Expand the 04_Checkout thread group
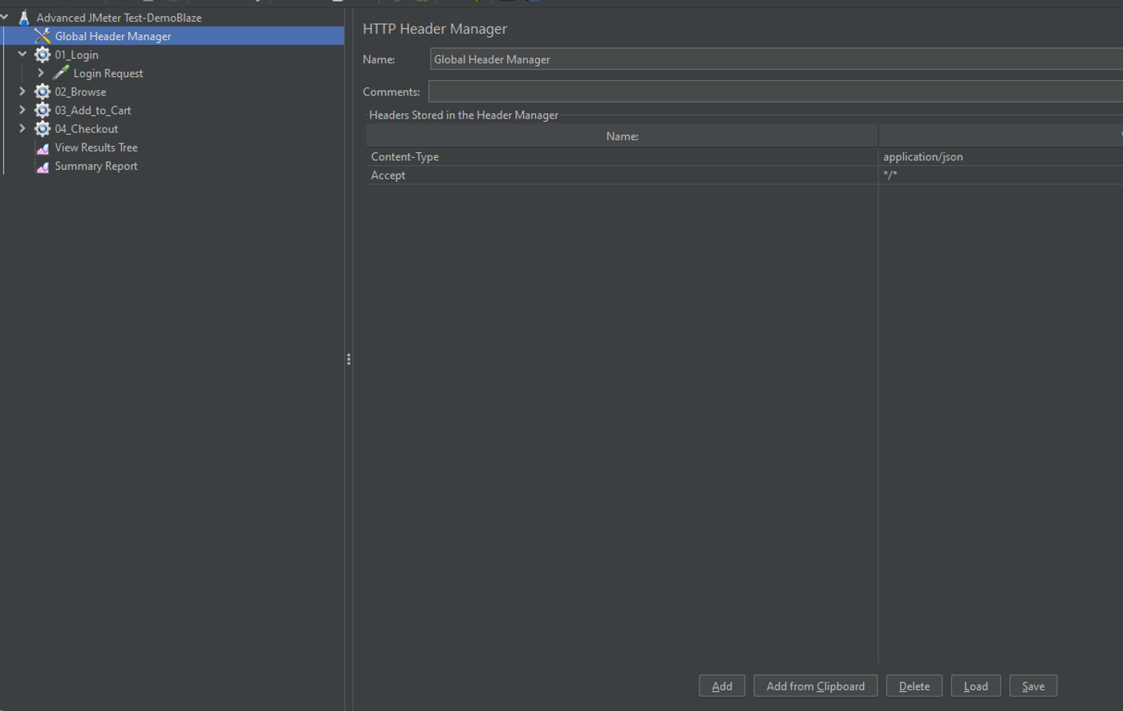The width and height of the screenshot is (1123, 711). pyautogui.click(x=22, y=128)
